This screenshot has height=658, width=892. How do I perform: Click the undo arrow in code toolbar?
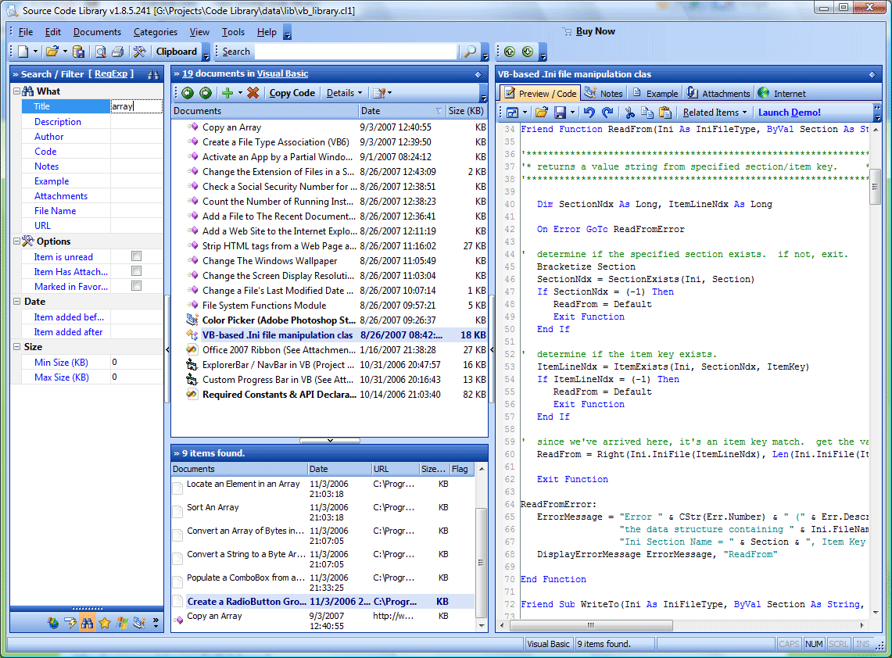point(589,113)
